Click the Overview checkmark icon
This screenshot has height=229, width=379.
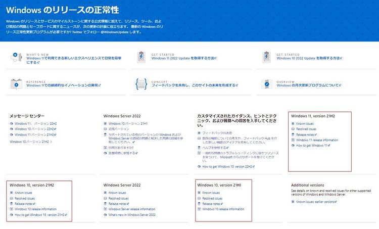267,84
